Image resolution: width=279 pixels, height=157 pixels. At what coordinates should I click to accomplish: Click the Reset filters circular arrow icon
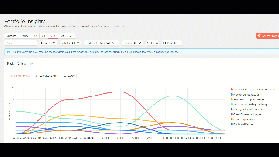point(164,43)
